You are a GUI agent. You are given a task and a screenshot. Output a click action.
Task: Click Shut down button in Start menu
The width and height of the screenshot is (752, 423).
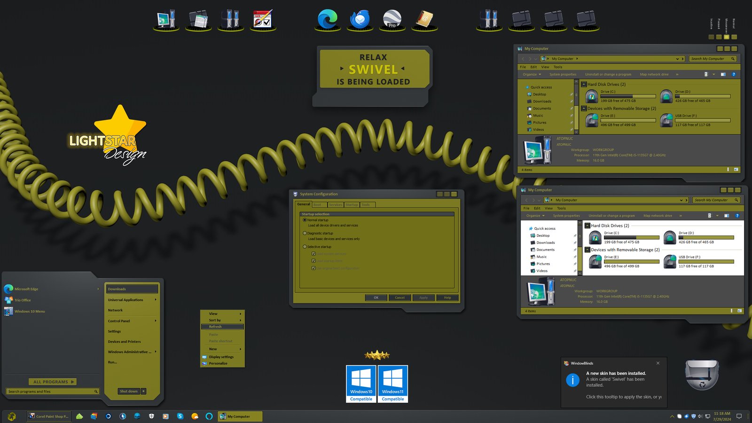coord(129,391)
